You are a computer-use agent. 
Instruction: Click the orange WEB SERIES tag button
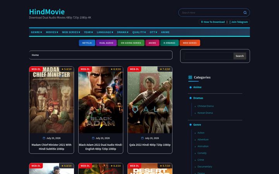tap(190, 43)
